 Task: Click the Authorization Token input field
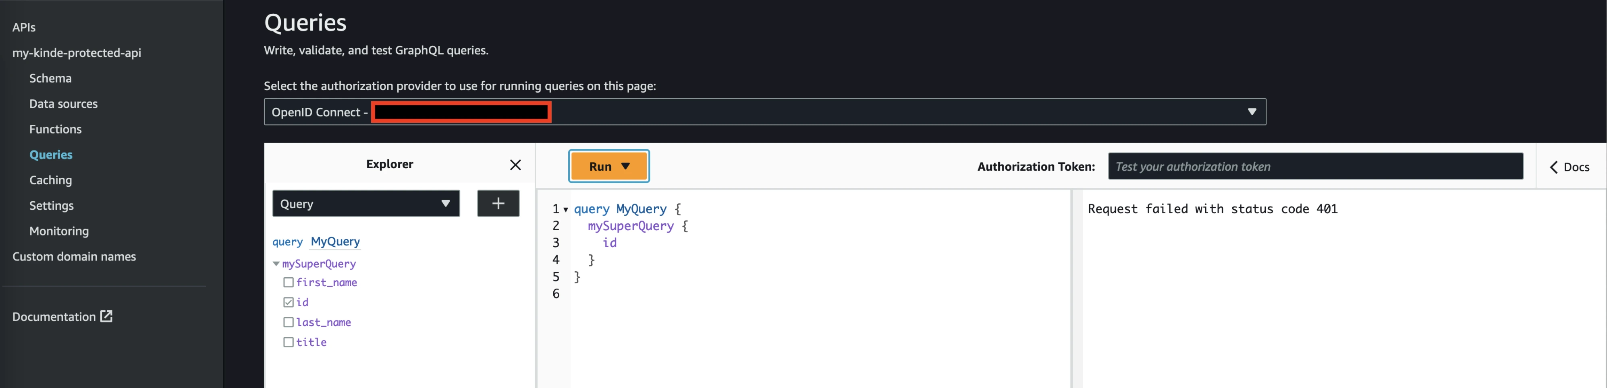[1315, 166]
